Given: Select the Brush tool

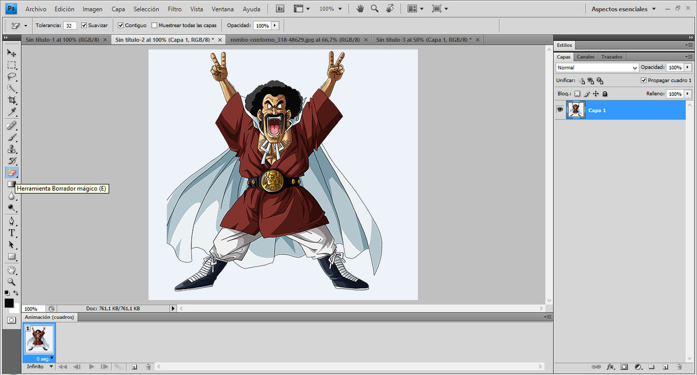Looking at the screenshot, I should coord(11,137).
